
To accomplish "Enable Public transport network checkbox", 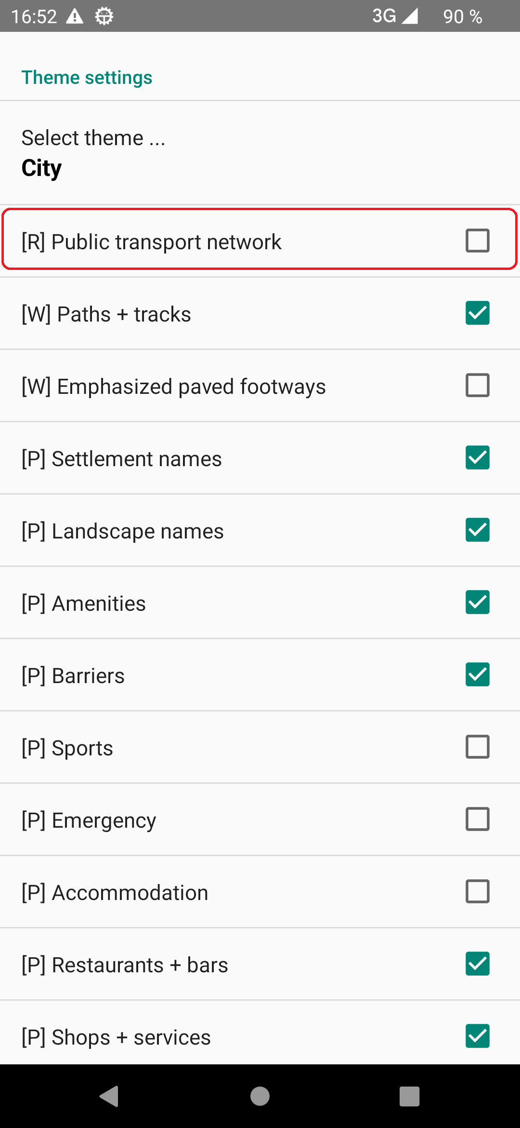I will (x=477, y=241).
